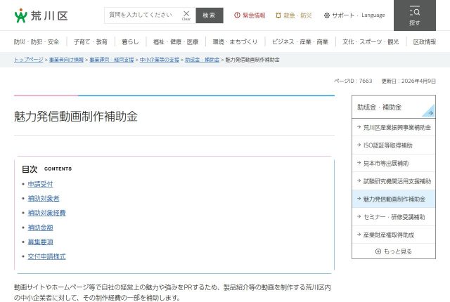Image resolution: width=450 pixels, height=302 pixels.
Task: Click the 検索 search button
Action: tap(210, 15)
